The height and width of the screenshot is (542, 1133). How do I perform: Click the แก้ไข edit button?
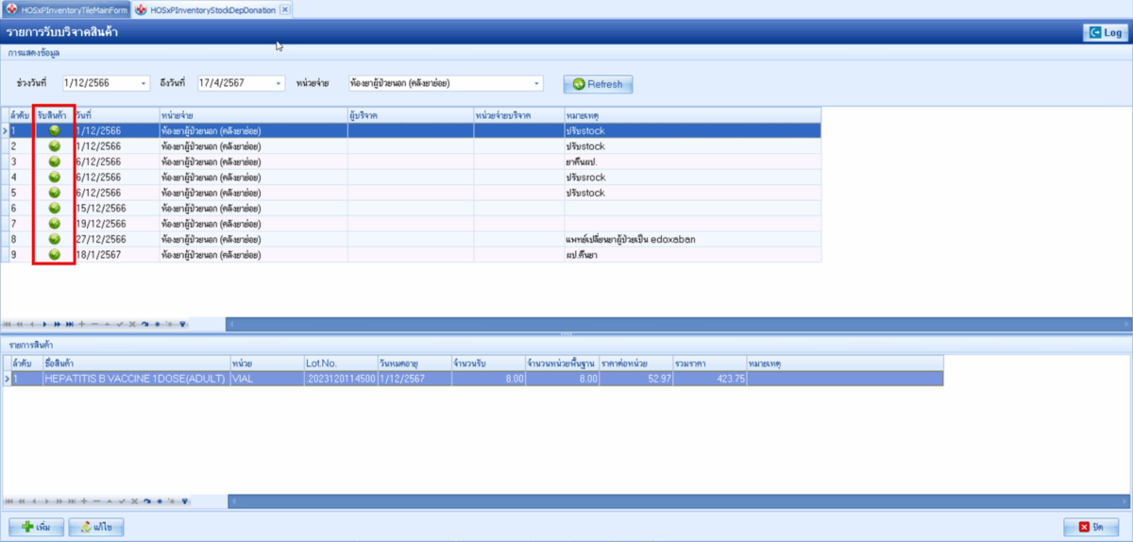96,526
